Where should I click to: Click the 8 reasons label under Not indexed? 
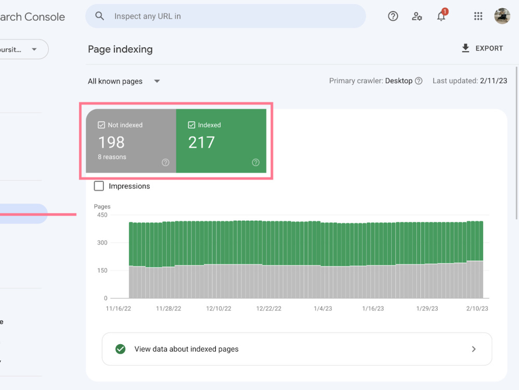tap(112, 156)
